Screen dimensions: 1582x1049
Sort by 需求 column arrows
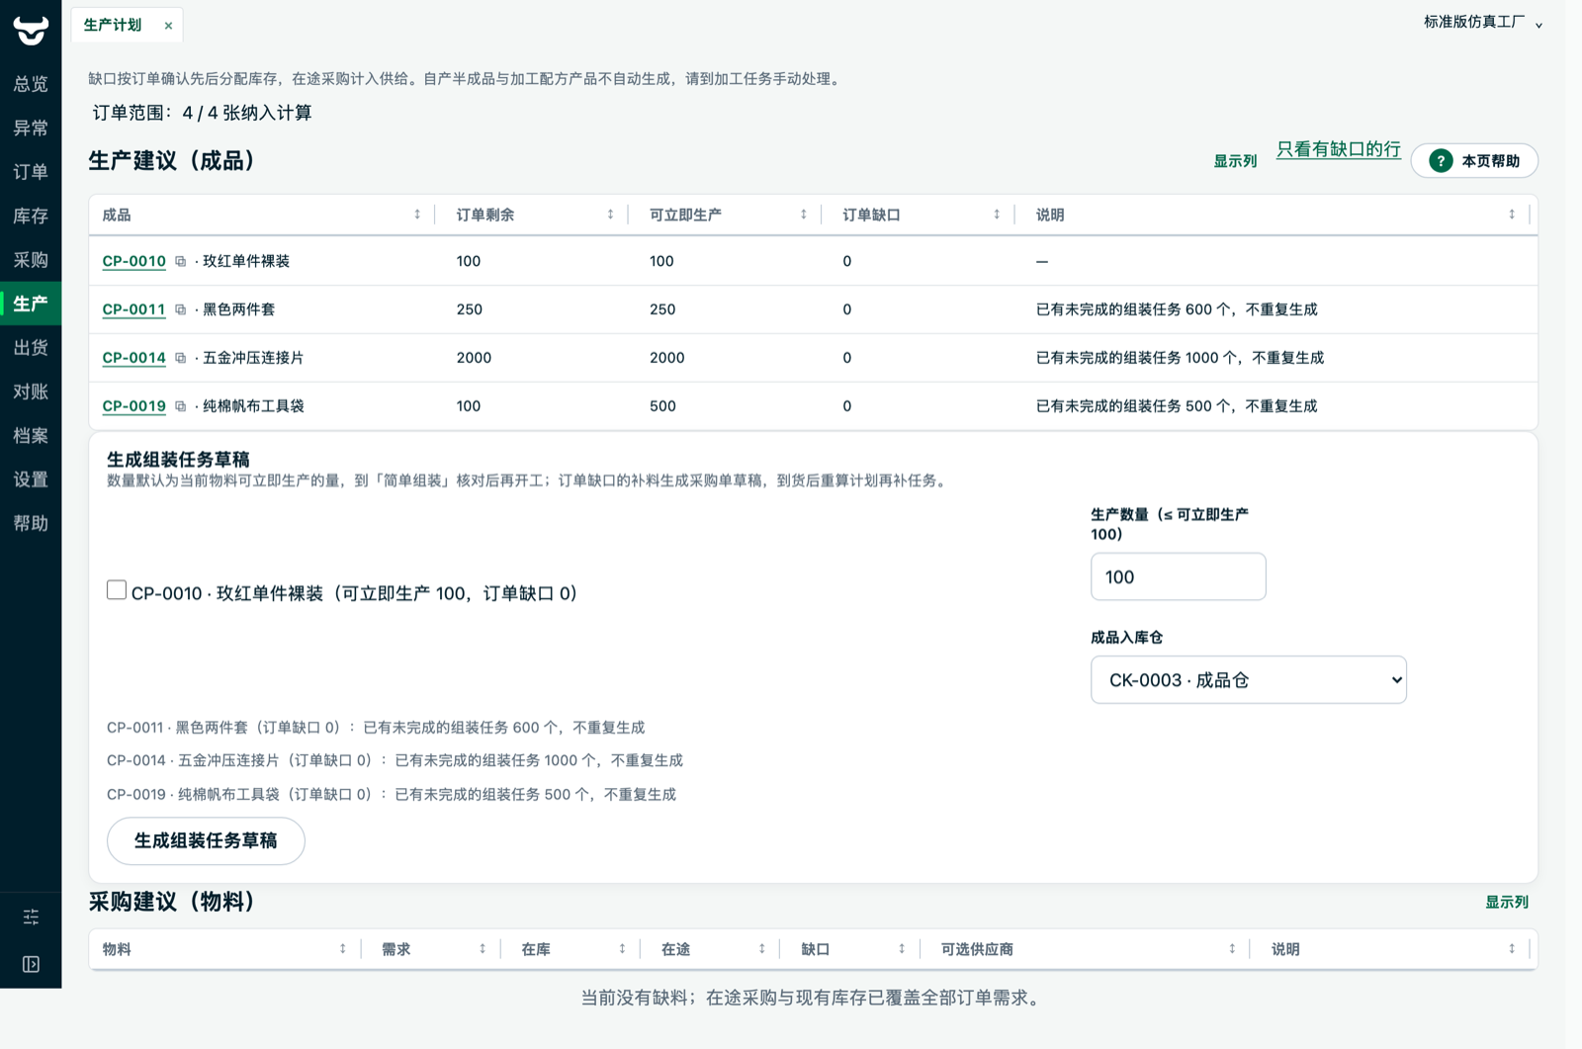[482, 949]
